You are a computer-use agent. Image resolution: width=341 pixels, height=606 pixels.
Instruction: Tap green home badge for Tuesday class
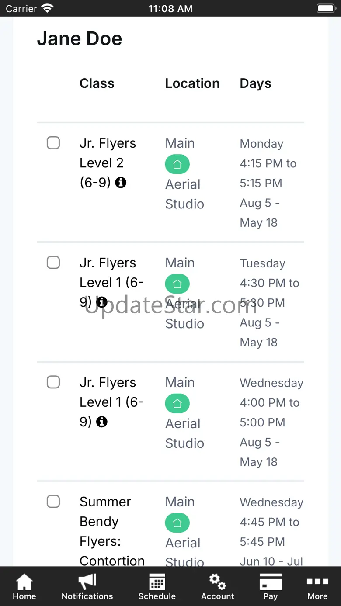tap(177, 284)
